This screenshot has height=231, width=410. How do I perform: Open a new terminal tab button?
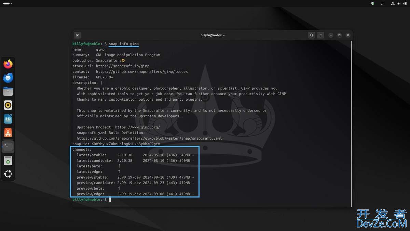[x=78, y=35]
